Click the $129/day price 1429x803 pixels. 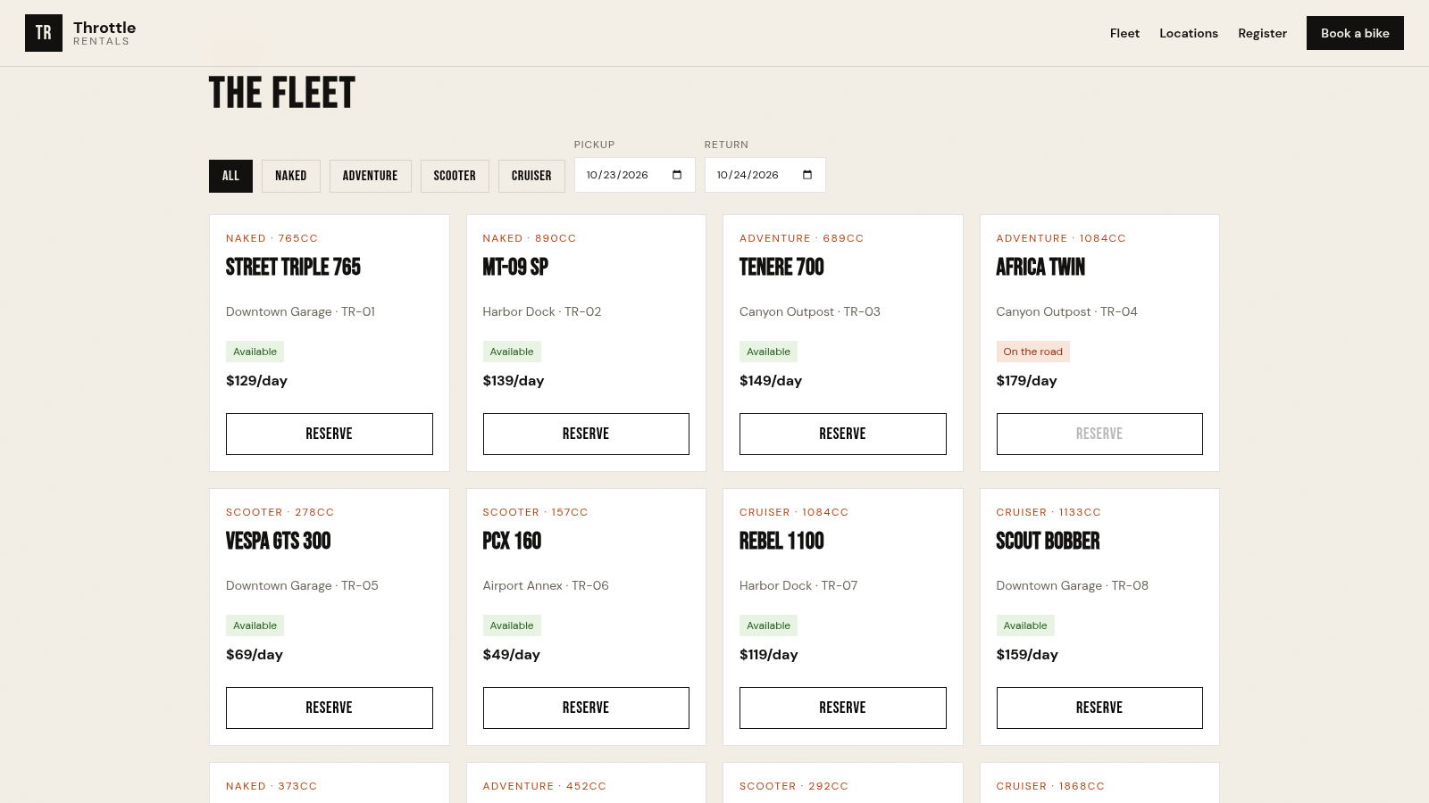pos(256,381)
